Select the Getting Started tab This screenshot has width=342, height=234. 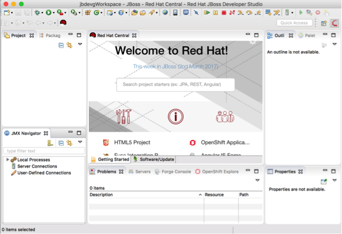(x=110, y=159)
